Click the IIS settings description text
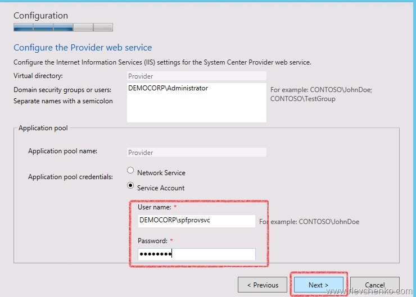416x297 pixels. [x=162, y=62]
